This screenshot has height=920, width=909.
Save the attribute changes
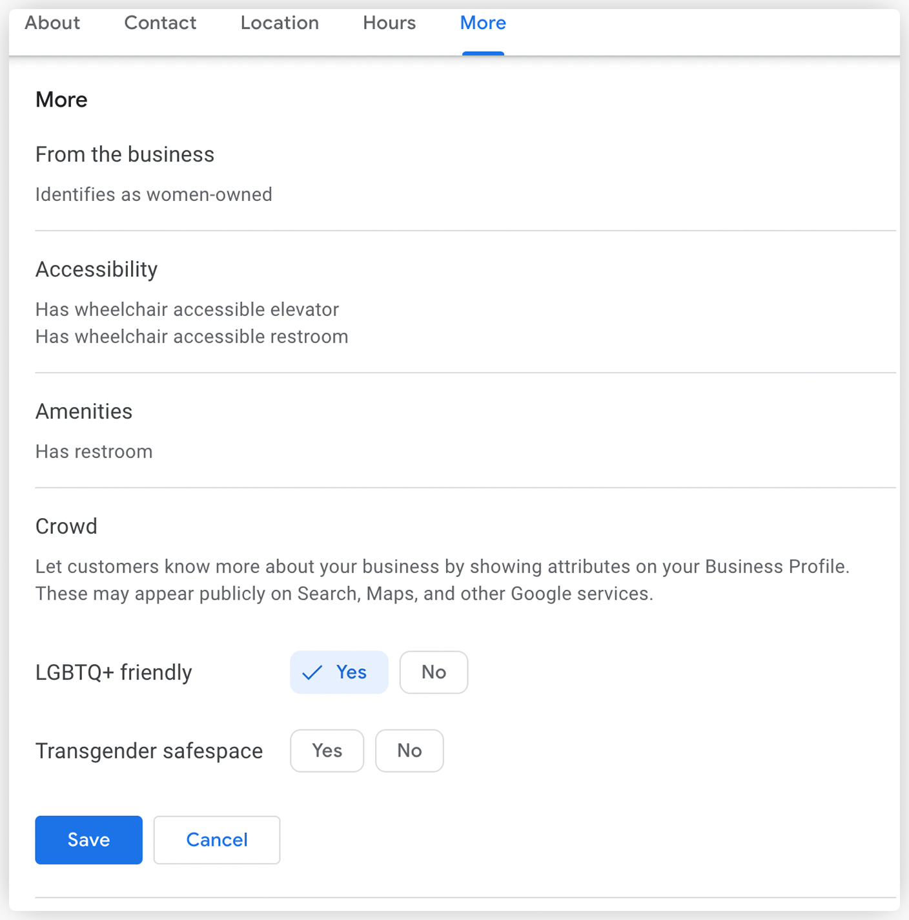(x=88, y=840)
